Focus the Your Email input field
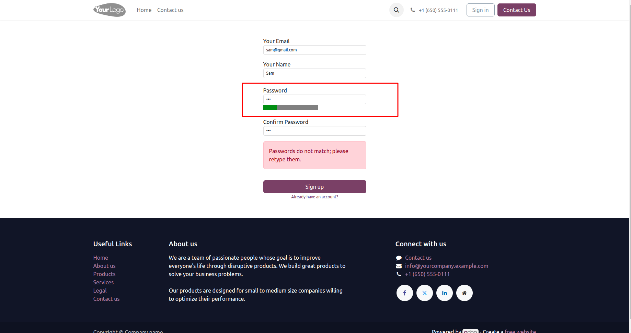The width and height of the screenshot is (631, 333). pos(314,50)
